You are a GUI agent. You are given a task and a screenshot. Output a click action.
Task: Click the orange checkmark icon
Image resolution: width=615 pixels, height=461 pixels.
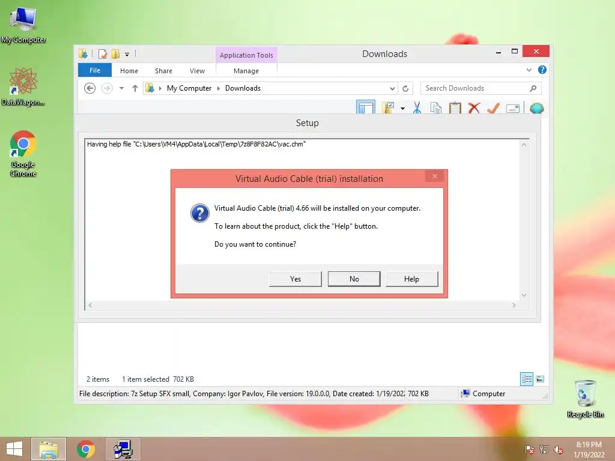pyautogui.click(x=493, y=107)
